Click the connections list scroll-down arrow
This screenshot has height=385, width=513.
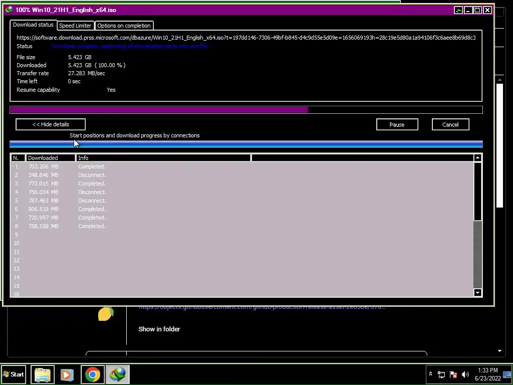tap(477, 293)
